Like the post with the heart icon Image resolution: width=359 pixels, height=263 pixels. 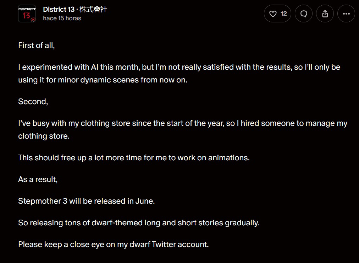[273, 14]
